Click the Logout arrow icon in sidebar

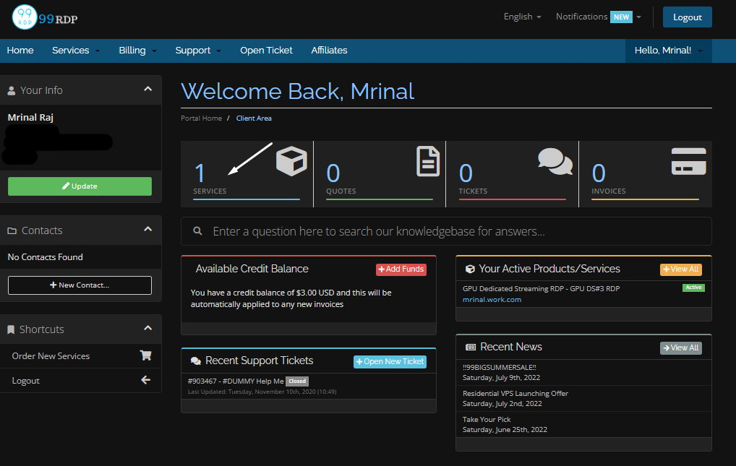[145, 380]
